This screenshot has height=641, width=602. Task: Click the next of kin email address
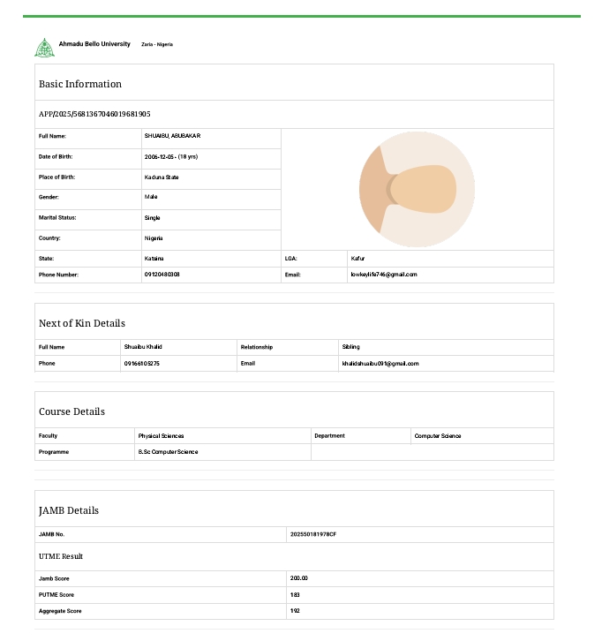pyautogui.click(x=380, y=364)
